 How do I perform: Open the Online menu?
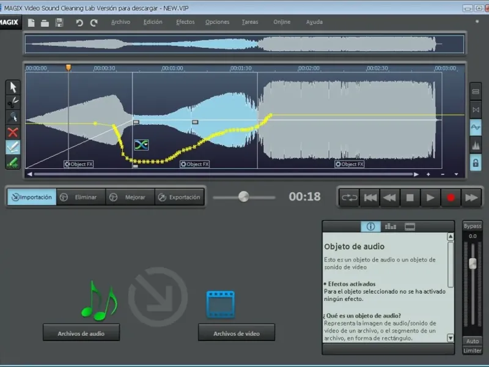pyautogui.click(x=282, y=22)
